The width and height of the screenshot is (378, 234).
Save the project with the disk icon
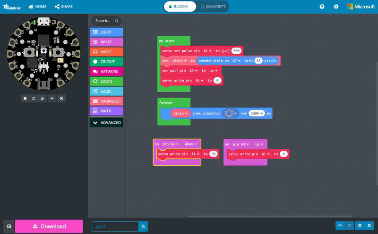point(143,226)
